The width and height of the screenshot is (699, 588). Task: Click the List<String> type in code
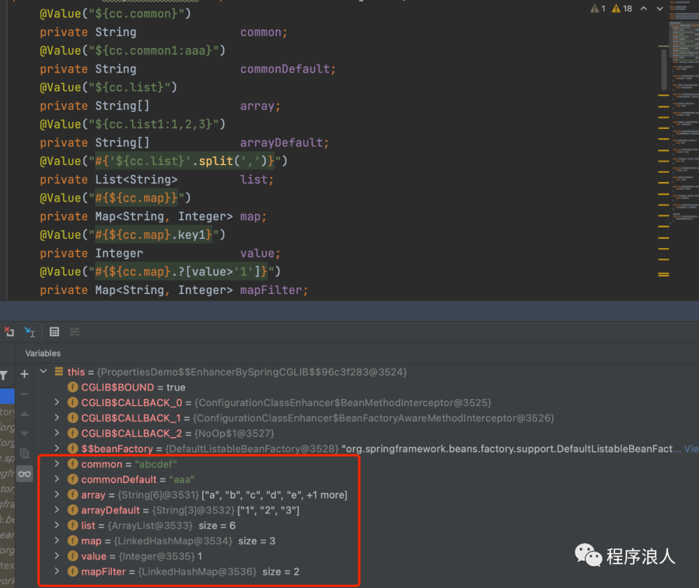click(136, 179)
